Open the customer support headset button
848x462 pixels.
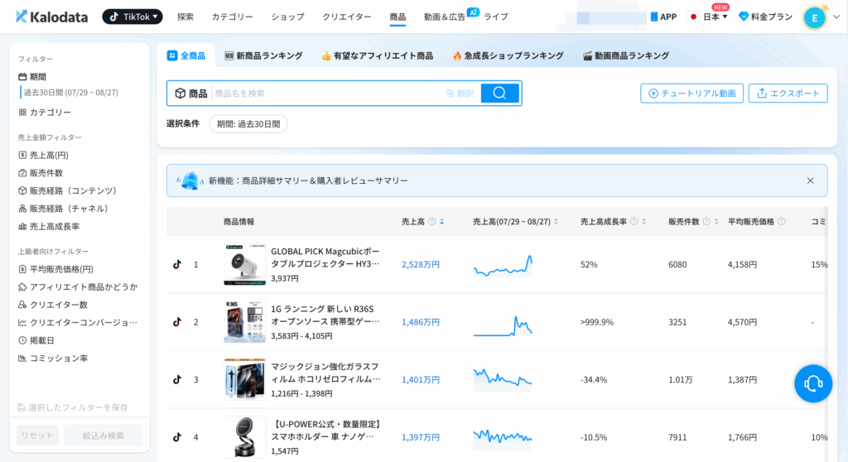[813, 383]
